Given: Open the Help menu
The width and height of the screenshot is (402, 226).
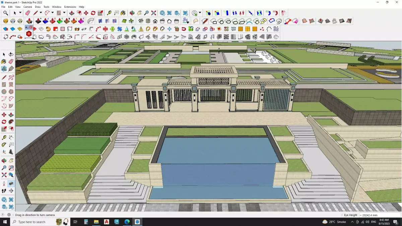Looking at the screenshot, I should pyautogui.click(x=81, y=7).
